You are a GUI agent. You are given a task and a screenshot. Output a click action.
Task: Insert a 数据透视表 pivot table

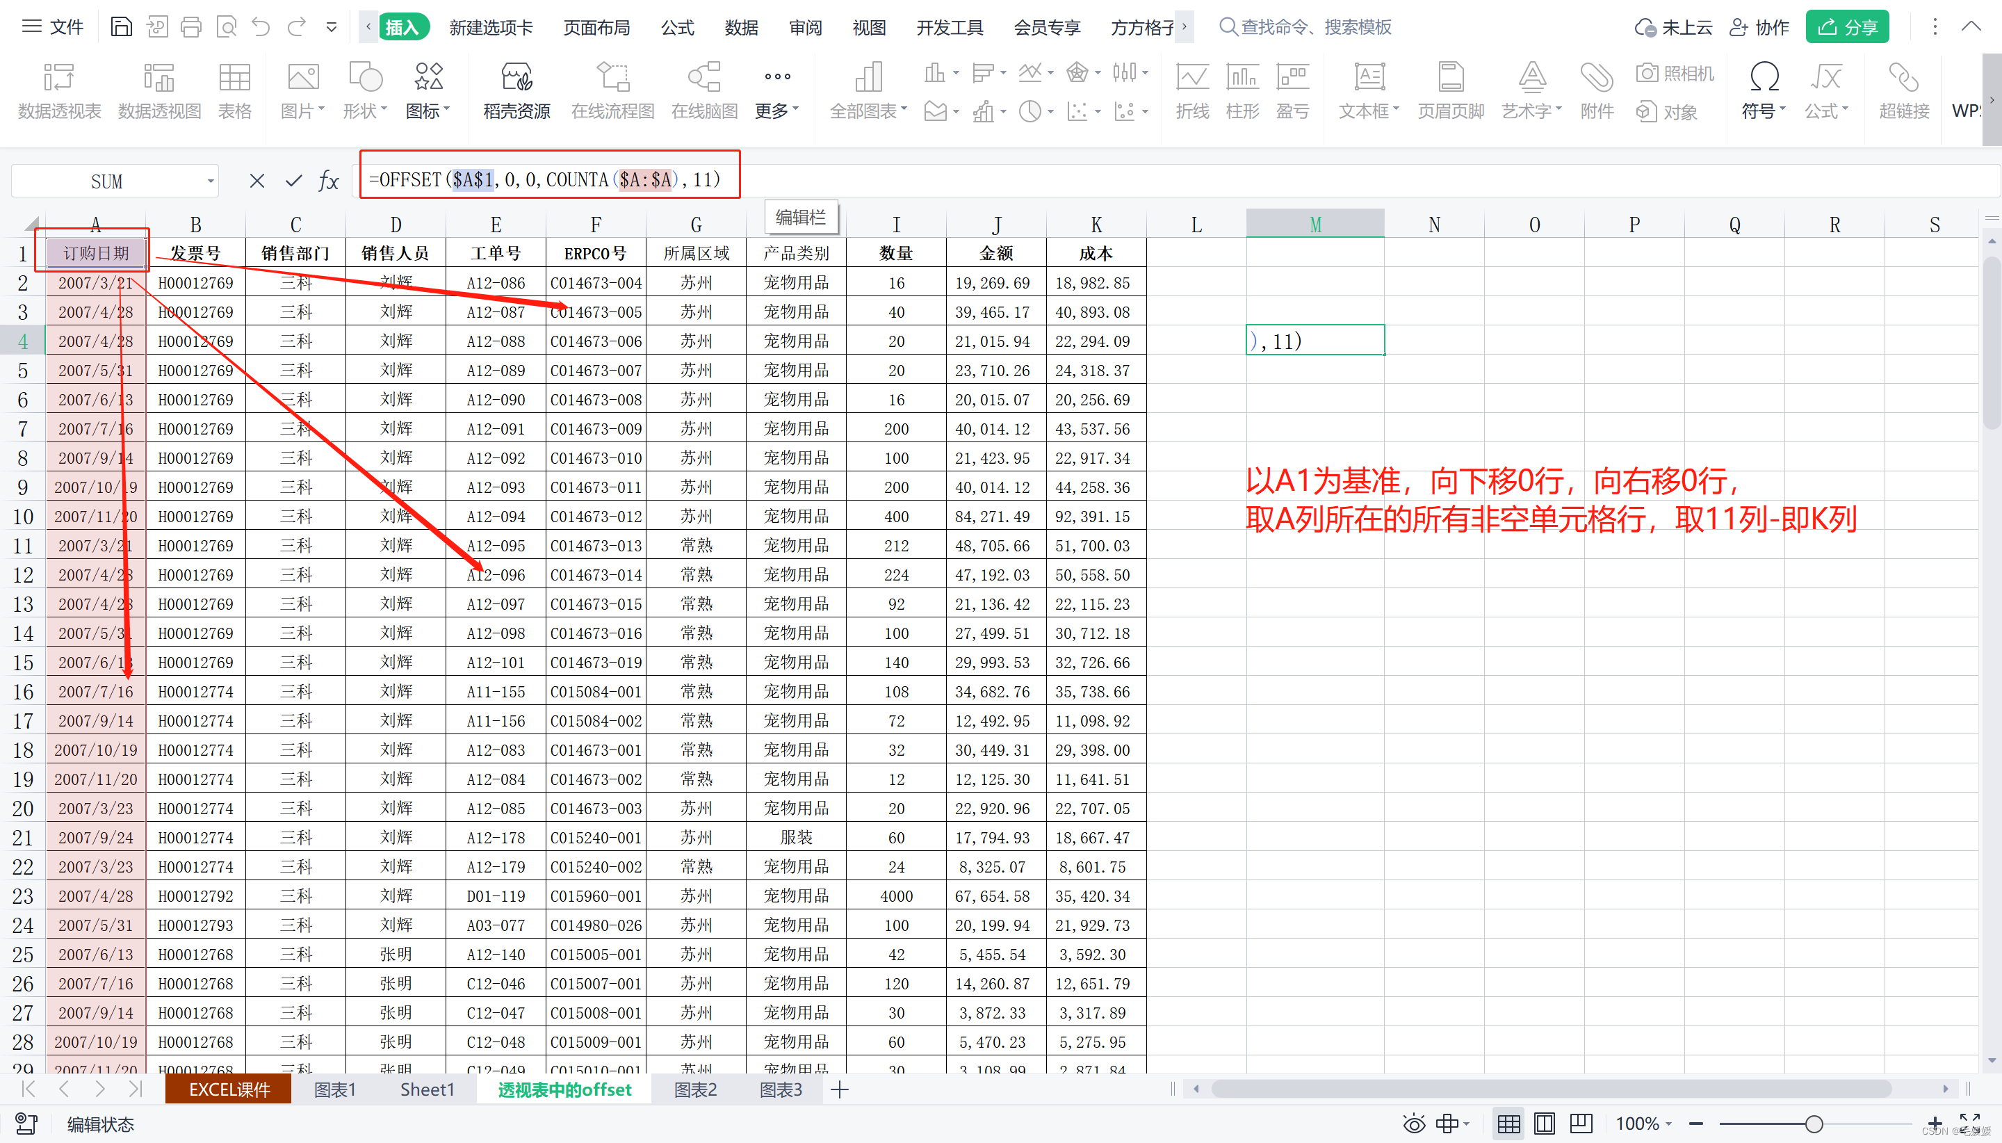[x=60, y=91]
